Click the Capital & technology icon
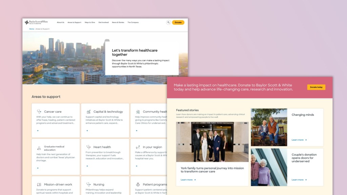Screen dimensions: 347x195 88,111
